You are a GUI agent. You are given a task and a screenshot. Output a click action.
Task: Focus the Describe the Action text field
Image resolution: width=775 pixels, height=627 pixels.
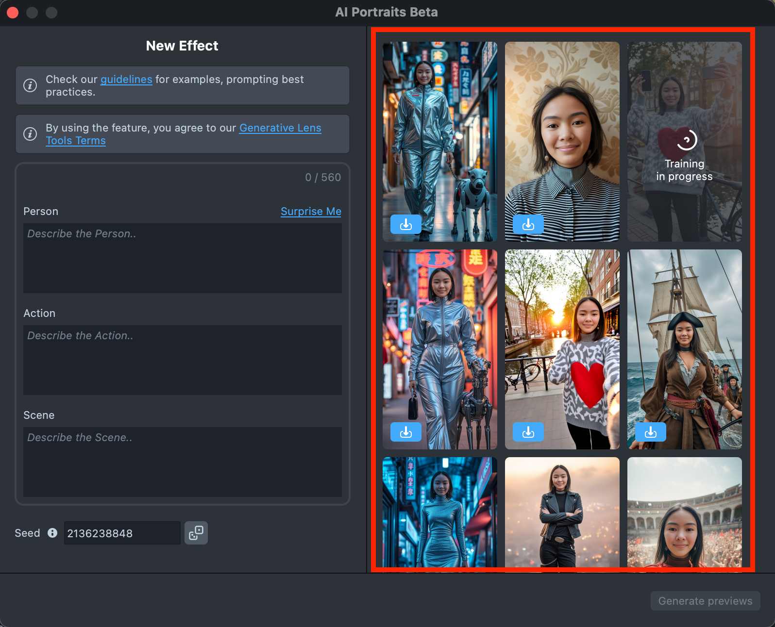183,360
